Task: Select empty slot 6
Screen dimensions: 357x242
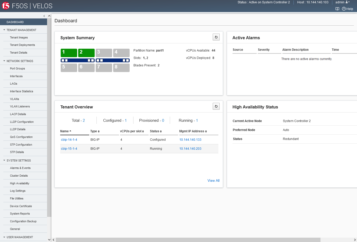Action: click(86, 68)
